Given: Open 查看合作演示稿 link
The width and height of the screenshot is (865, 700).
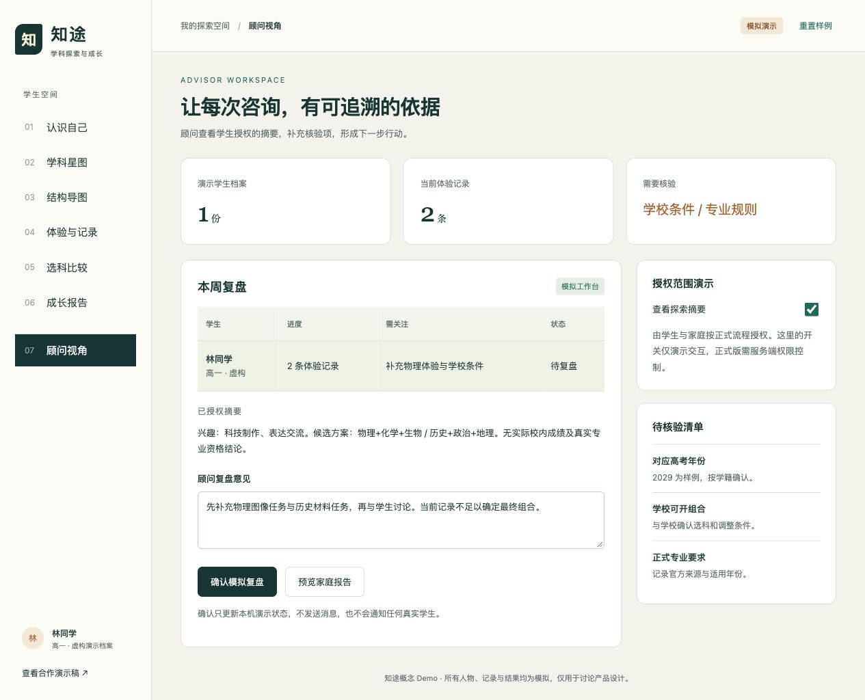Looking at the screenshot, I should tap(55, 673).
